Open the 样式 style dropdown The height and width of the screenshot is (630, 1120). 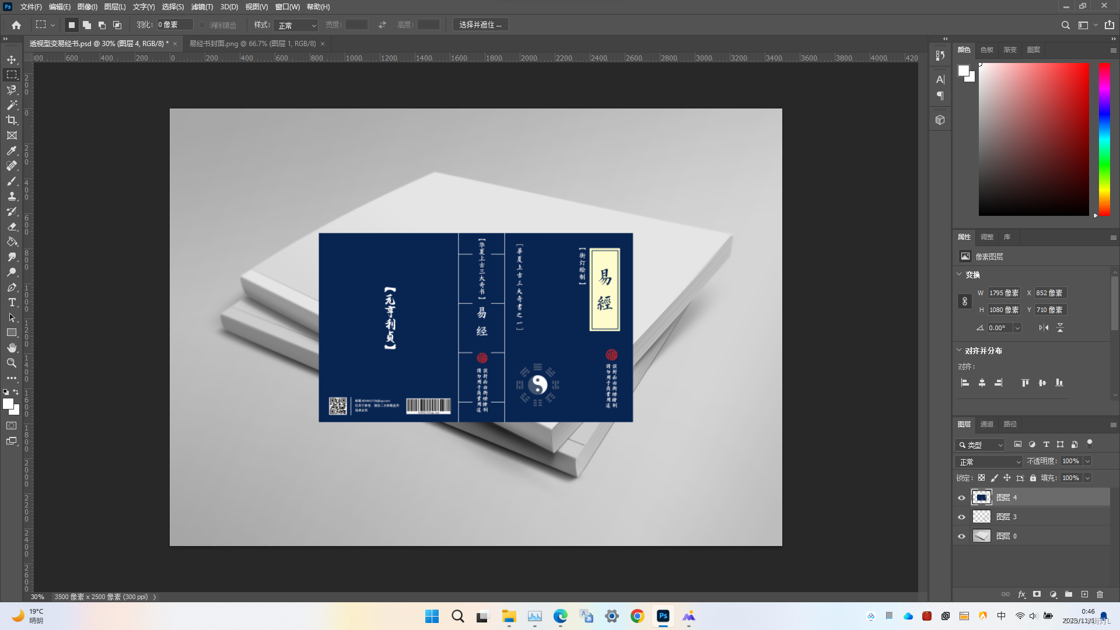coord(297,25)
